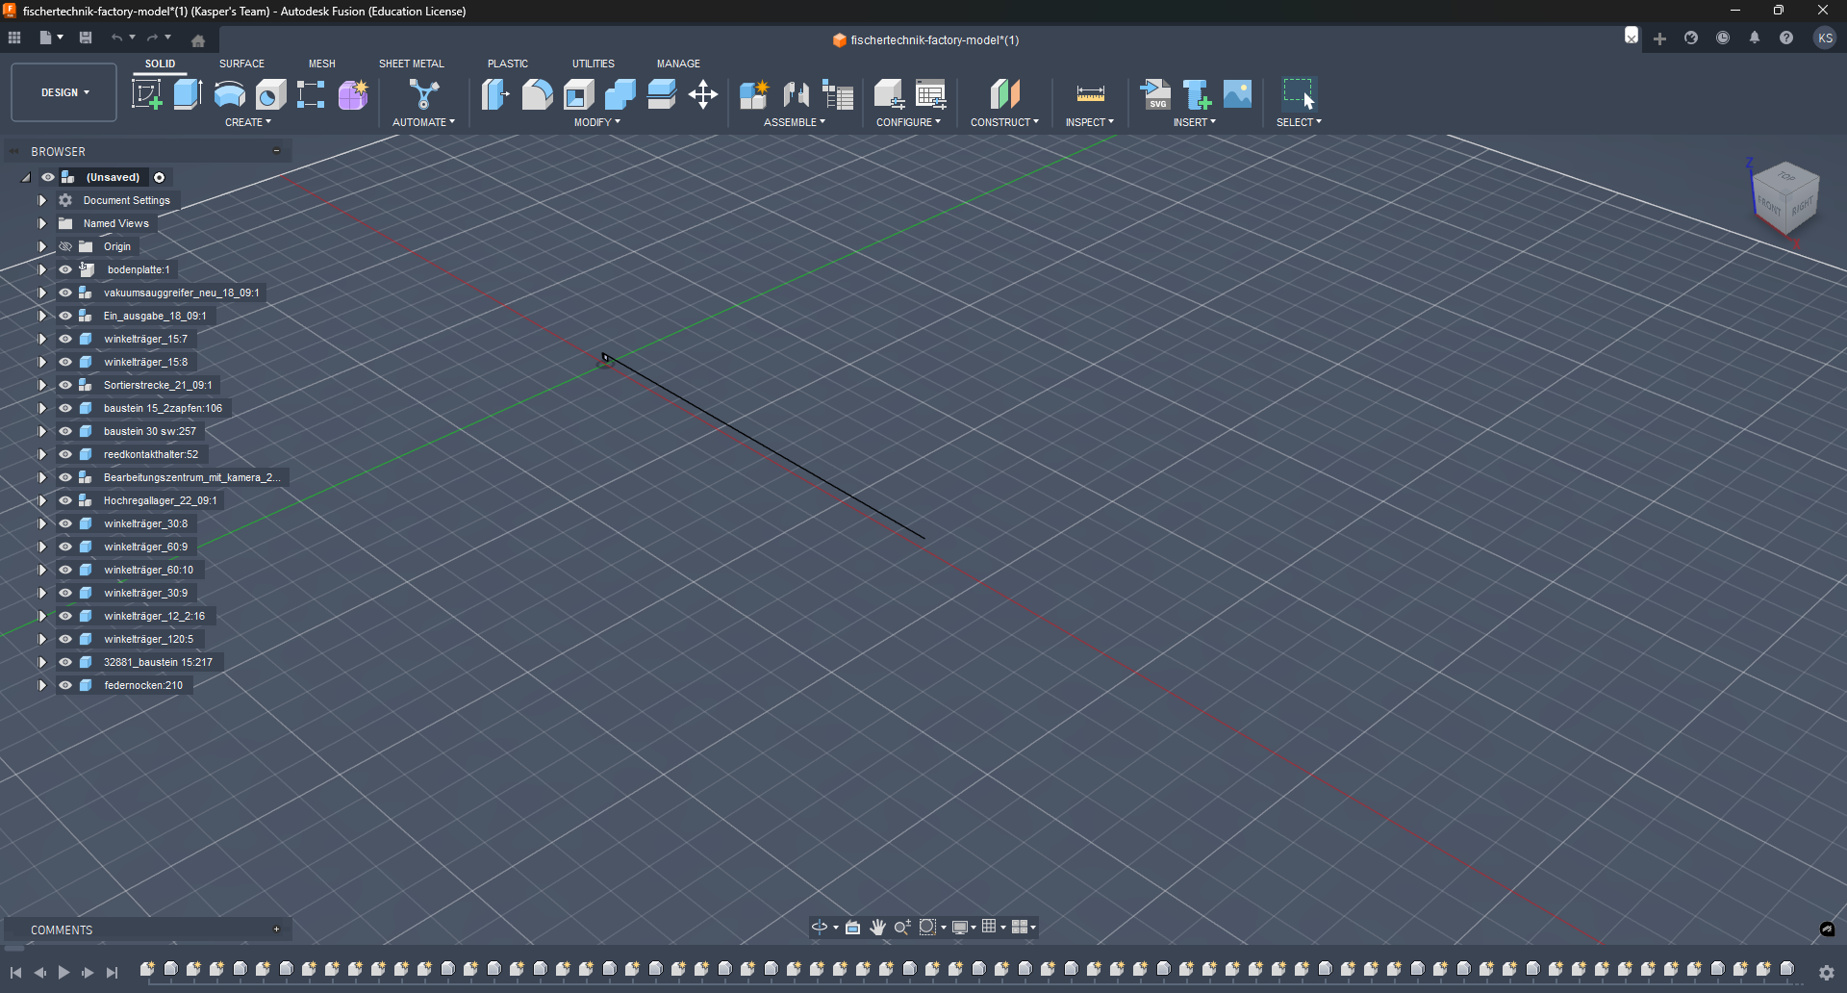
Task: Click the Insert SVG icon
Action: click(1156, 94)
